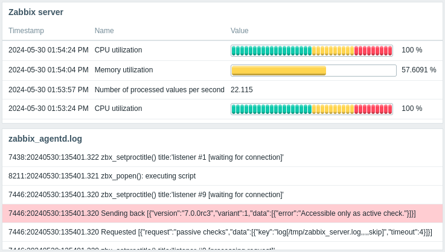This screenshot has width=445, height=252.
Task: Click Number of processed values per second
Action: 159,90
